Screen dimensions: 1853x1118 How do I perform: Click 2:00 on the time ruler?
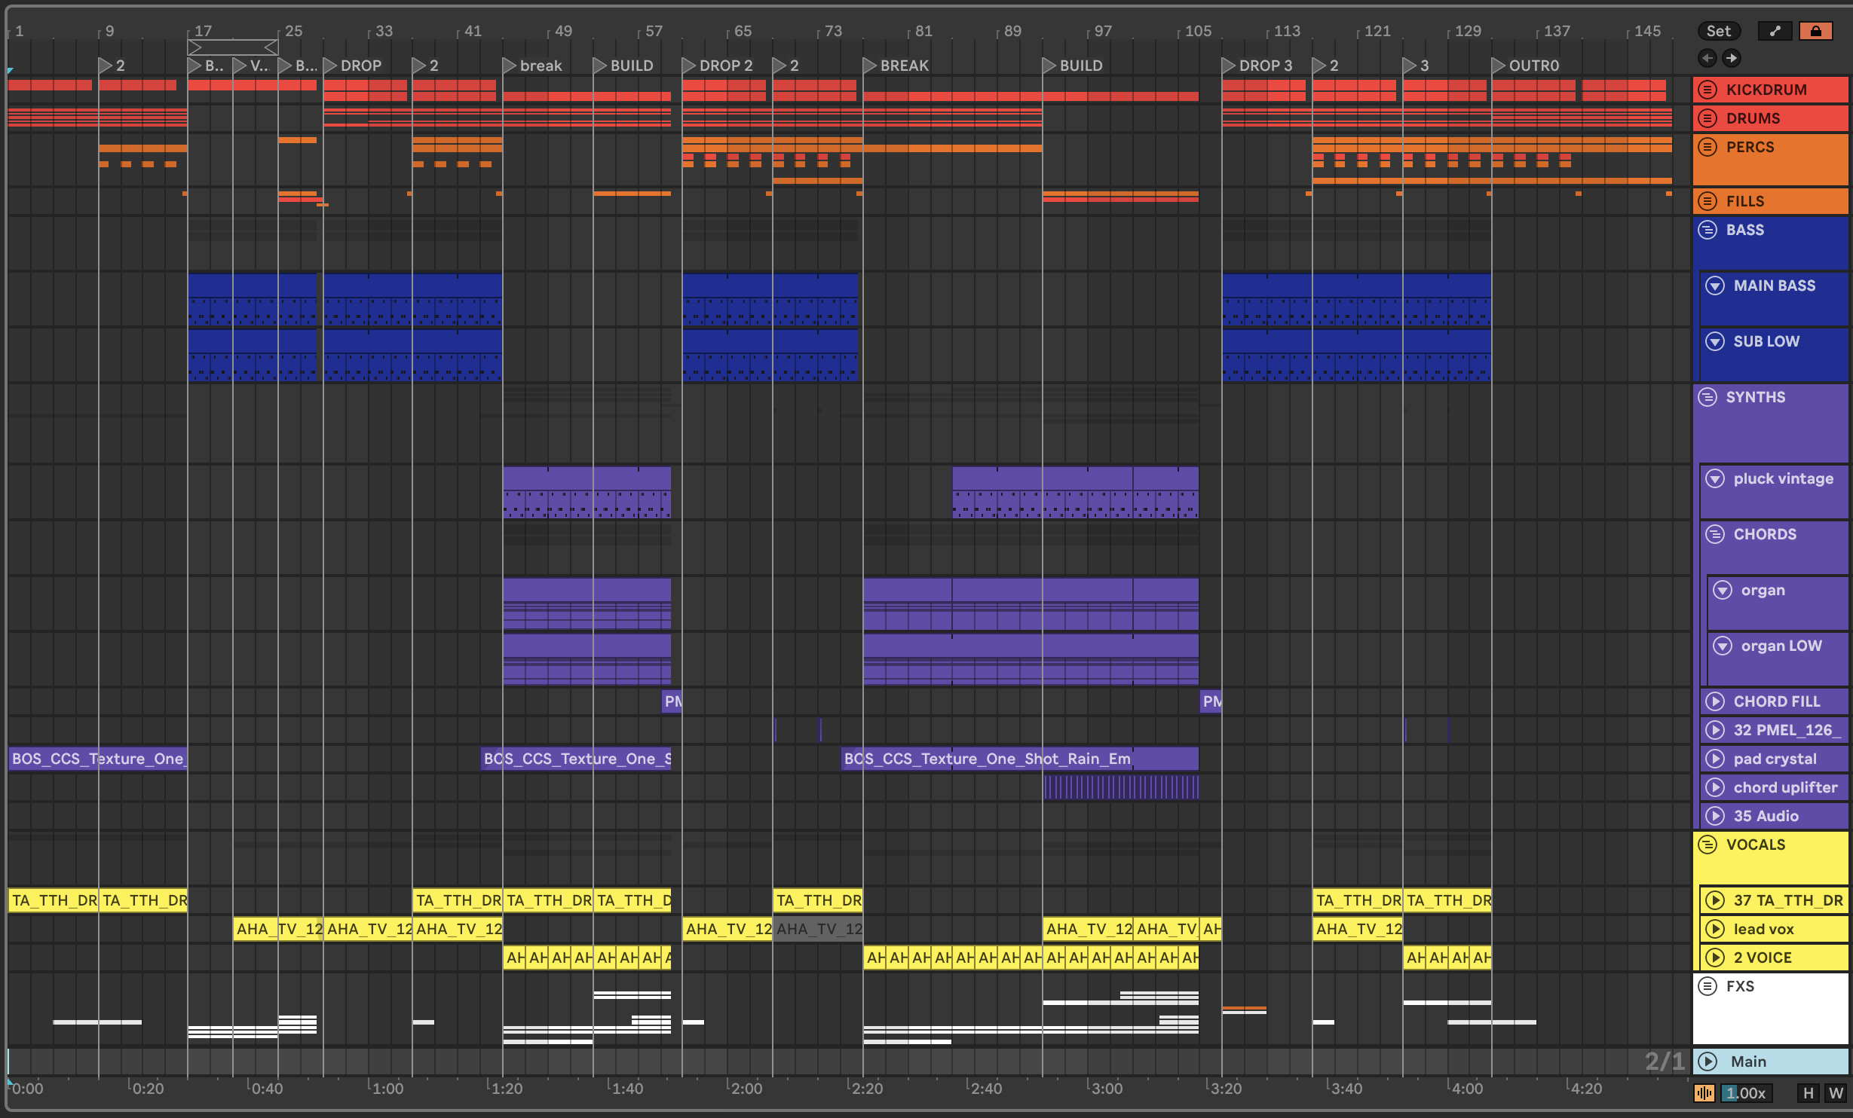pyautogui.click(x=746, y=1089)
